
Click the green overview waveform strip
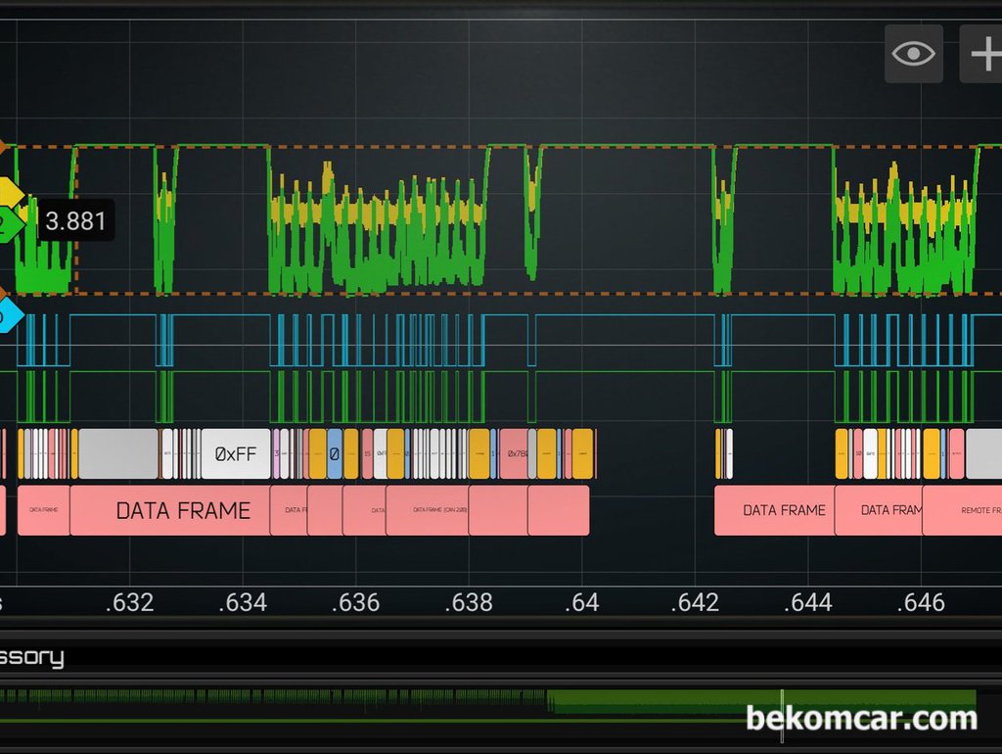tap(489, 701)
